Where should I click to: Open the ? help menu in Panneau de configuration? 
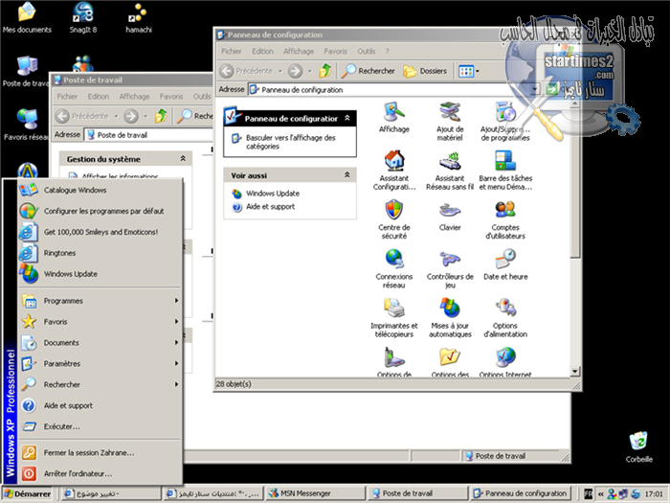387,52
